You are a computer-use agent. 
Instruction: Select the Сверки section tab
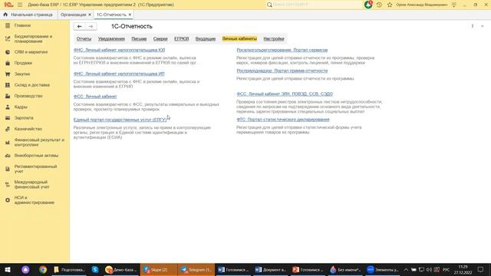click(x=160, y=39)
